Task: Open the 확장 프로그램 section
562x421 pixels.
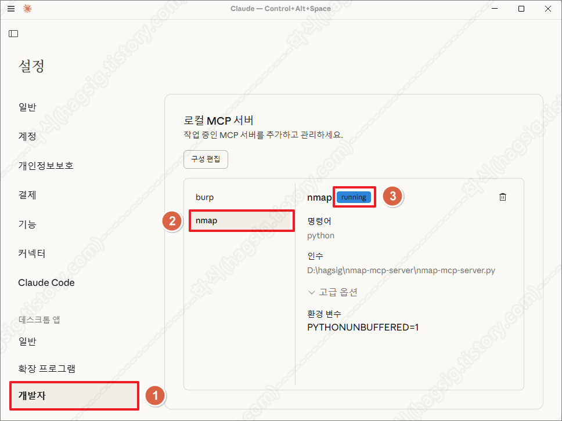Action: (x=46, y=368)
